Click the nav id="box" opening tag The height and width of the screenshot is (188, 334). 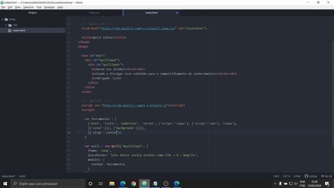tap(93, 56)
